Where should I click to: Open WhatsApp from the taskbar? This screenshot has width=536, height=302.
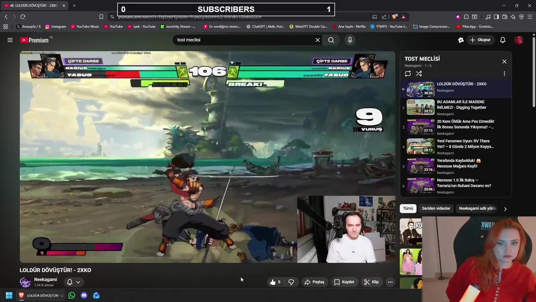click(x=72, y=295)
